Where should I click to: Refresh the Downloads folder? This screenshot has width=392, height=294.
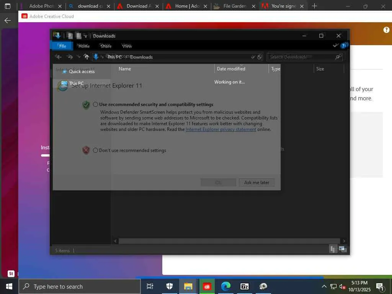pos(260,57)
